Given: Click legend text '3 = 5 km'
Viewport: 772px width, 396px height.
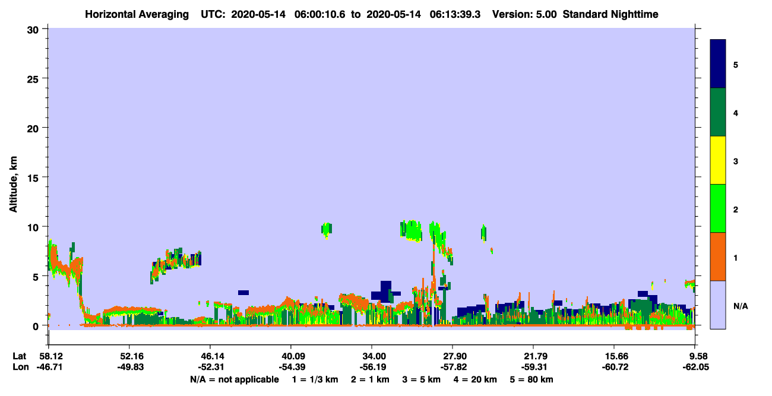Looking at the screenshot, I should [422, 379].
